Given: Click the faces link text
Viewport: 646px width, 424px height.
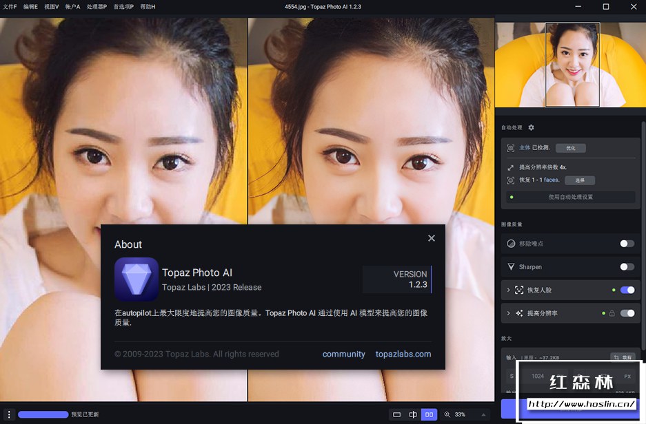Looking at the screenshot, I should pos(552,180).
